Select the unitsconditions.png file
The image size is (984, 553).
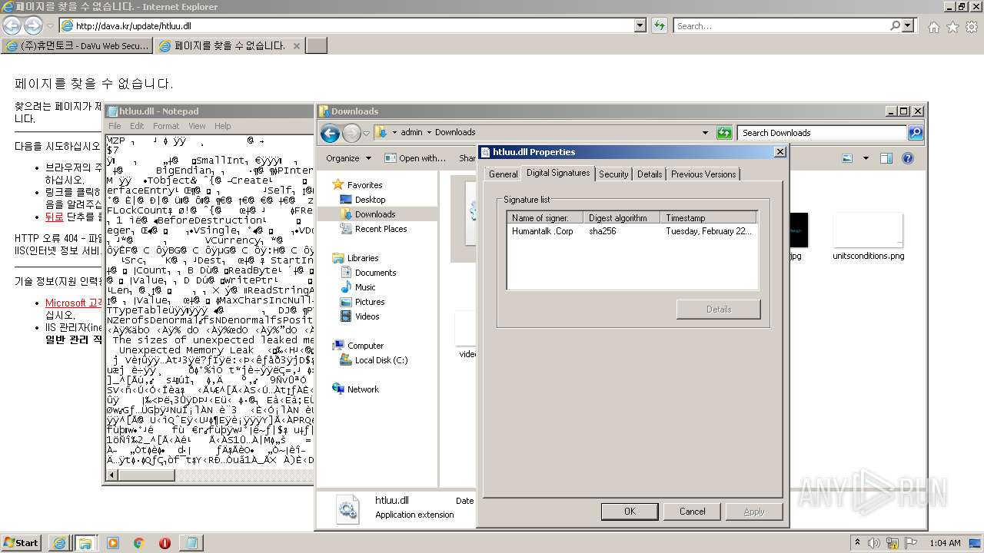(868, 237)
